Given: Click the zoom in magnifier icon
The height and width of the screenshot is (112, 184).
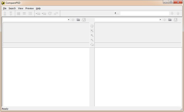Looking at the screenshot, I should [92, 35].
